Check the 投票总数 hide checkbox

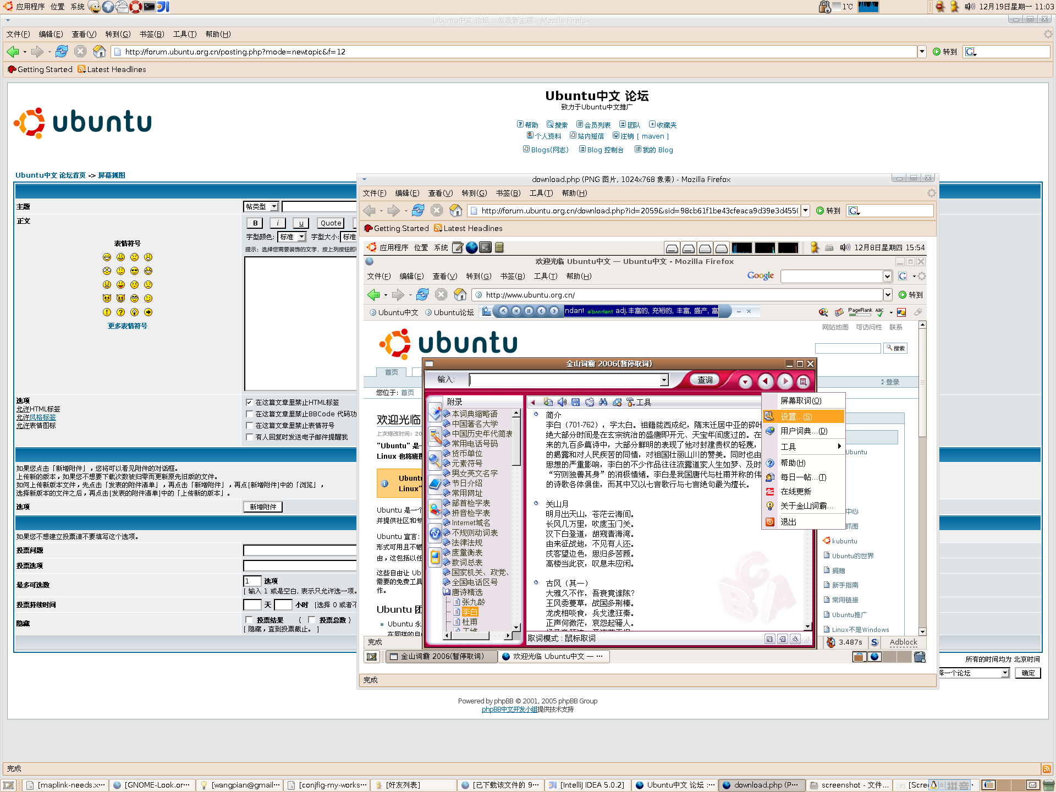(x=312, y=620)
